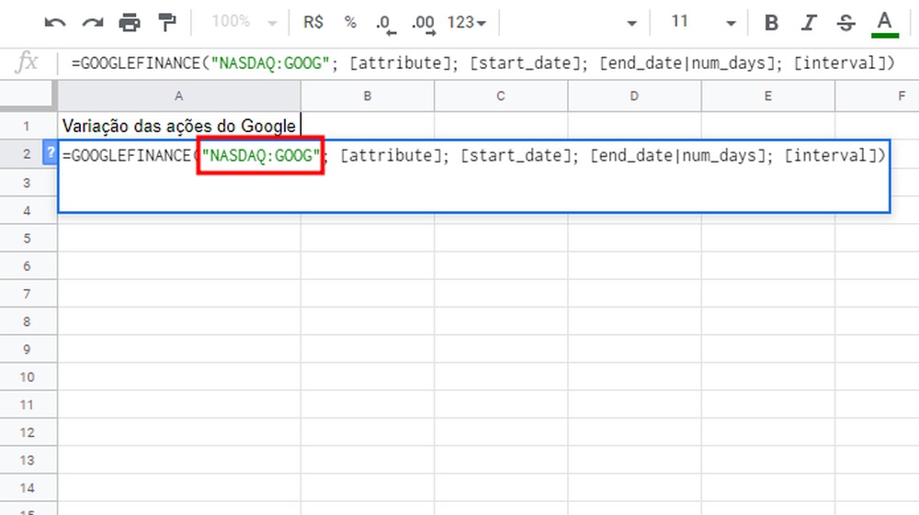Open the 123 more formats dropdown
This screenshot has height=515, width=919.
point(467,22)
